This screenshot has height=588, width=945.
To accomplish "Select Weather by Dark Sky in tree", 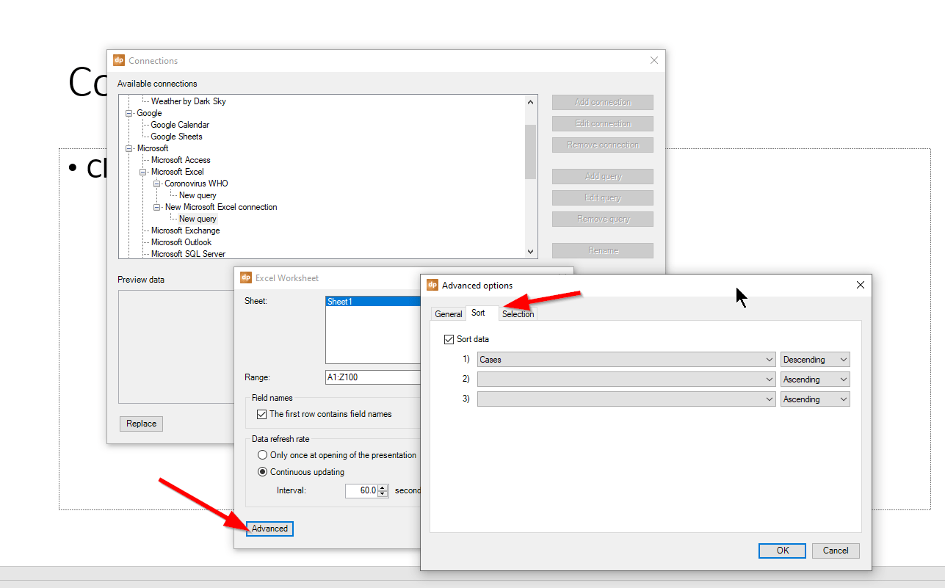I will [x=188, y=101].
